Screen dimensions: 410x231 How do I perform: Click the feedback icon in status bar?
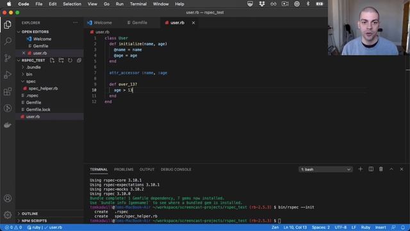(x=393, y=227)
